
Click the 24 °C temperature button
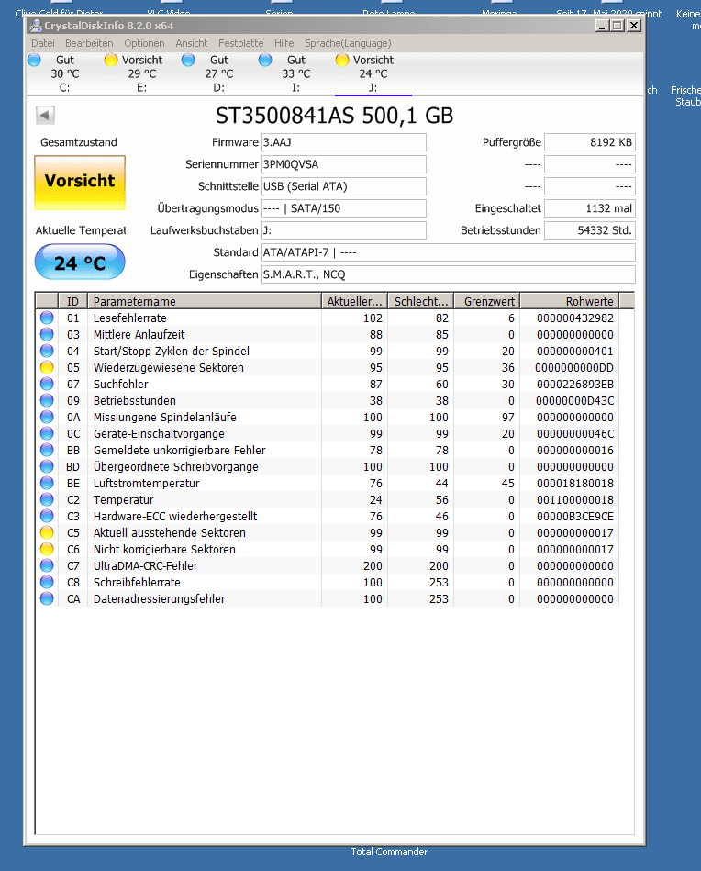coord(80,262)
